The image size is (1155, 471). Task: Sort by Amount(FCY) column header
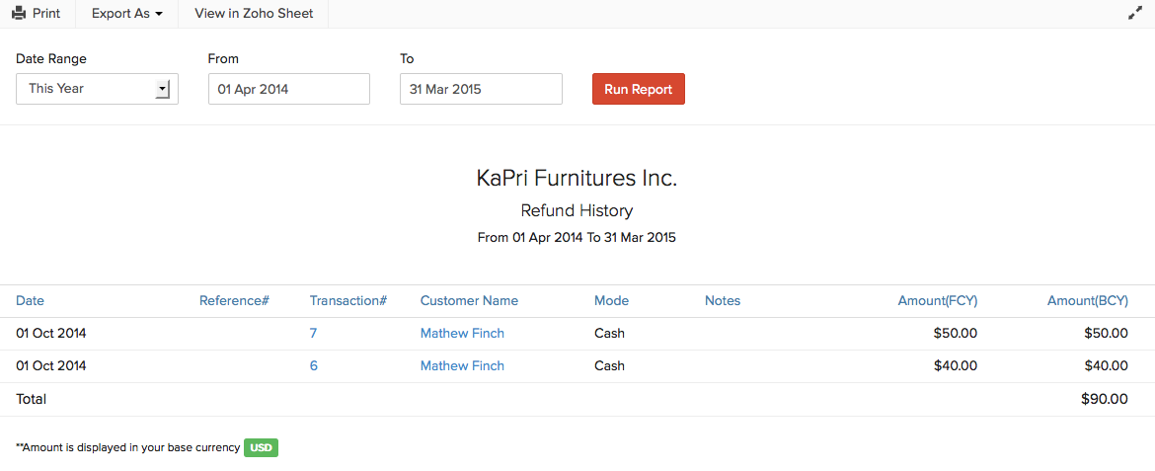pos(937,301)
